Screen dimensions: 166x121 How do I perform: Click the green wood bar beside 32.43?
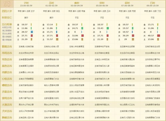(108, 28)
